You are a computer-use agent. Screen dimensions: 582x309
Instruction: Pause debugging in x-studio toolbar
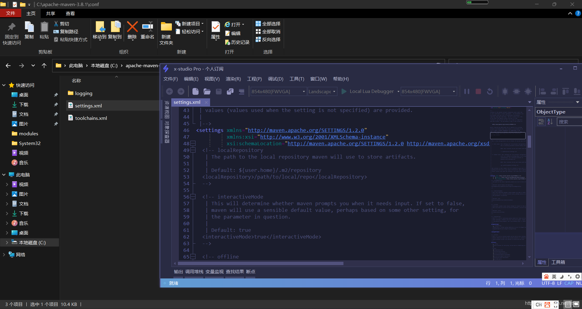point(467,91)
